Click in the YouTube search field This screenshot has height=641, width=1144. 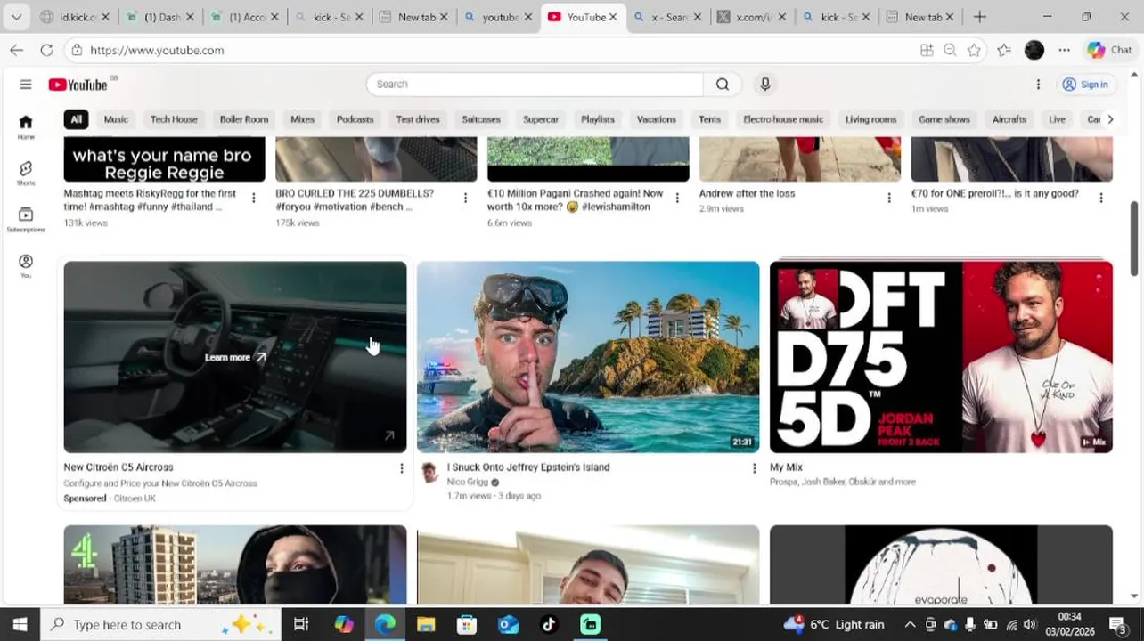[535, 85]
